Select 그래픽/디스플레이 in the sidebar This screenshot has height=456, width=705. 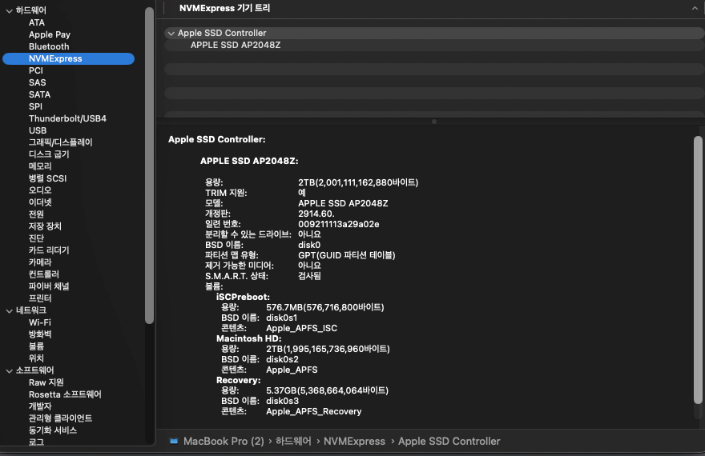(61, 142)
